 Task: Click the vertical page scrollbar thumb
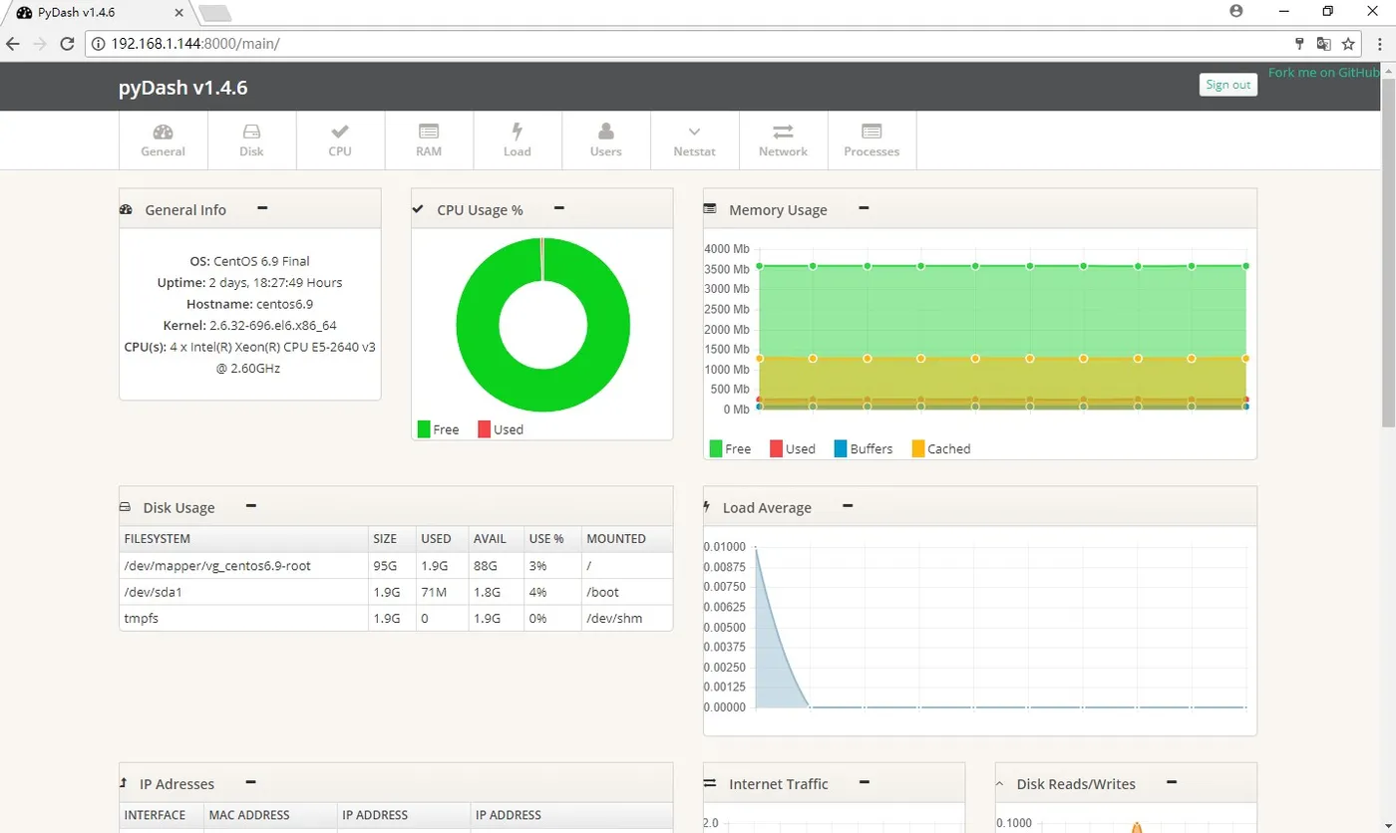[1387, 253]
